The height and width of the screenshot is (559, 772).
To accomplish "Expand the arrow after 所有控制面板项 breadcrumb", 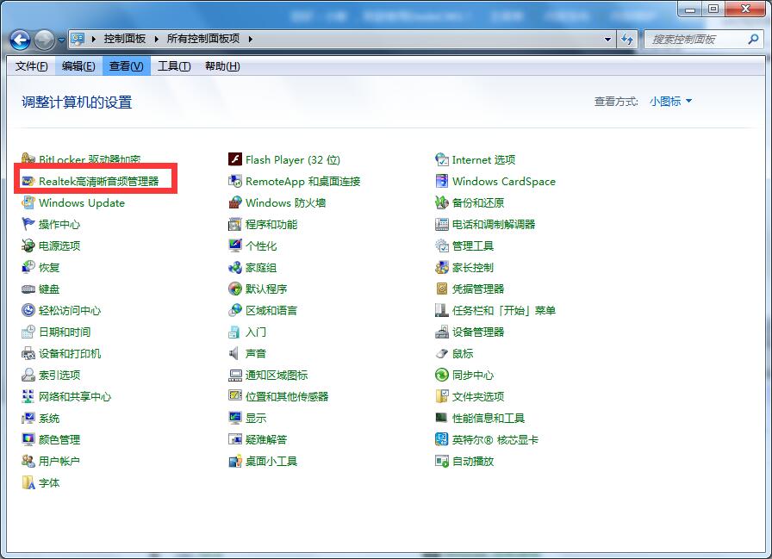I will point(250,39).
